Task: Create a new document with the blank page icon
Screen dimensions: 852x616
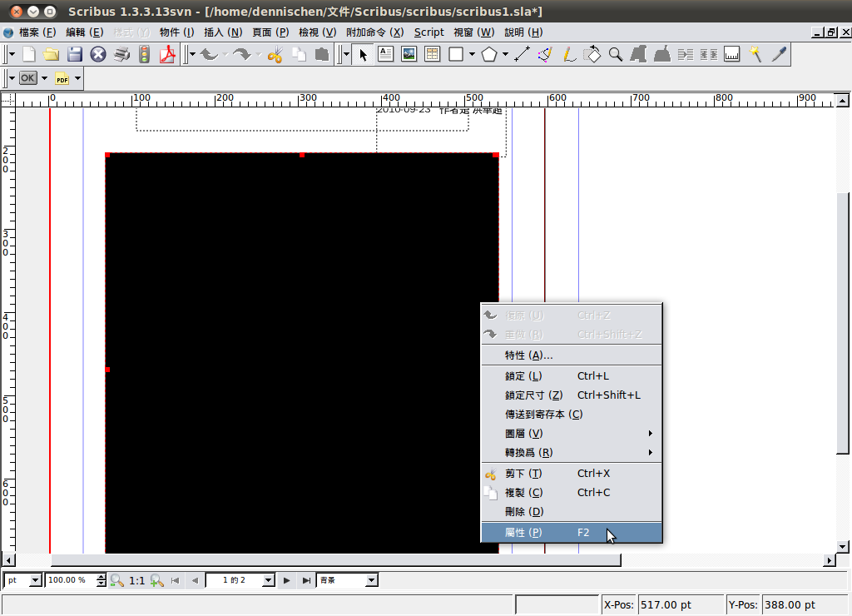Action: 28,54
